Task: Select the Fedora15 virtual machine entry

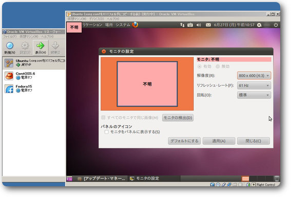Action: (x=34, y=89)
